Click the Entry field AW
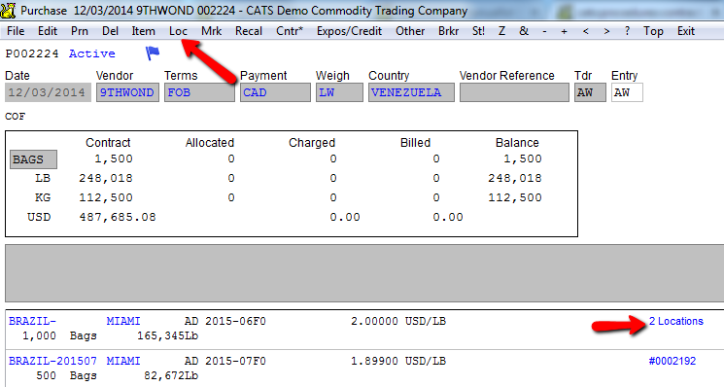The image size is (724, 387). pyautogui.click(x=627, y=92)
